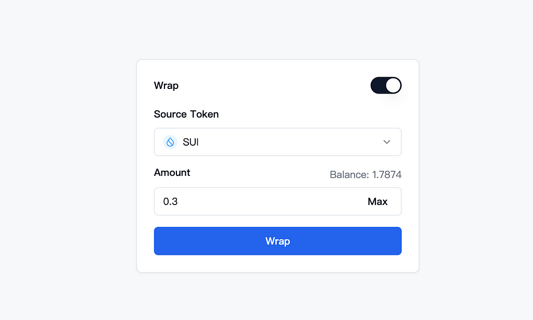Click the Max button in Amount field
Viewport: 533px width, 320px height.
377,201
